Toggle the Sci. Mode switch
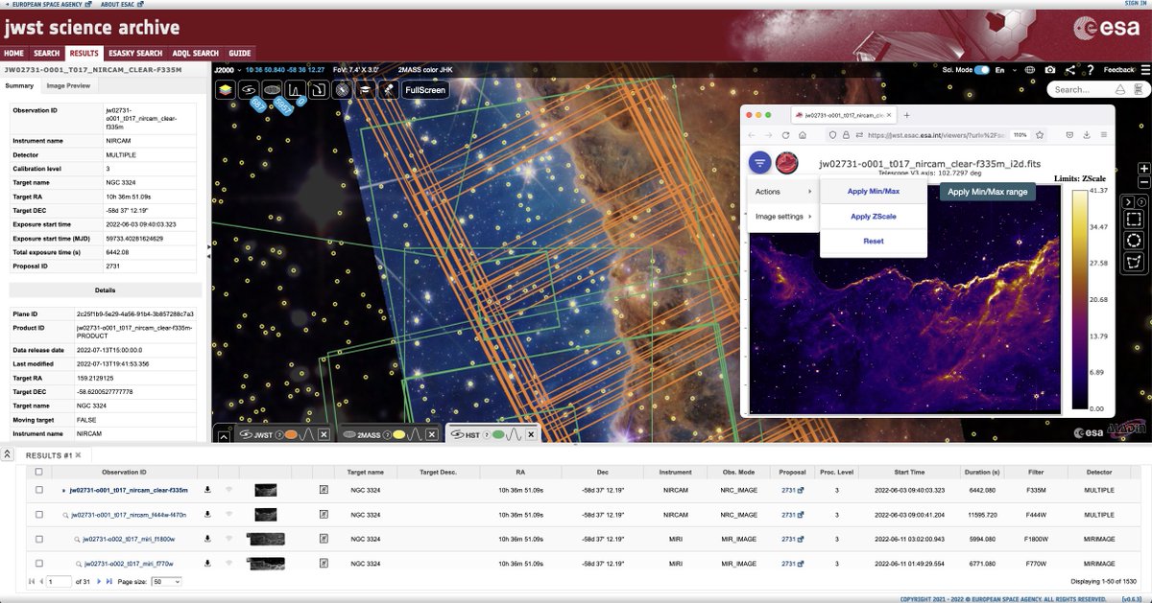 pos(982,70)
